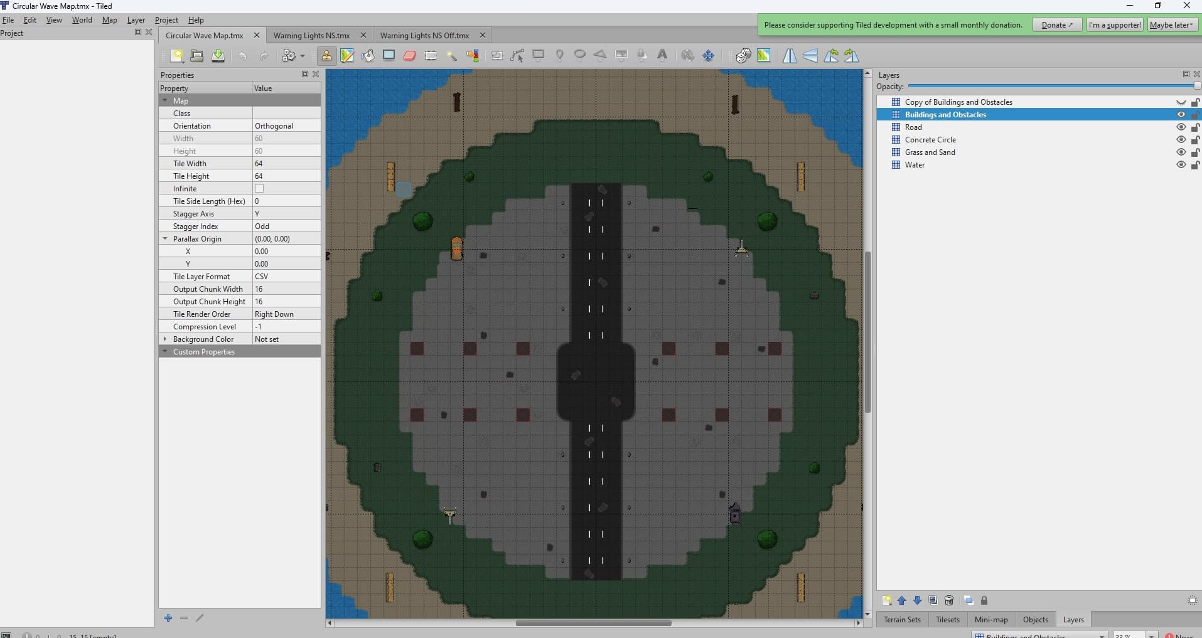Hide the Concrete Circle layer

pyautogui.click(x=1181, y=140)
